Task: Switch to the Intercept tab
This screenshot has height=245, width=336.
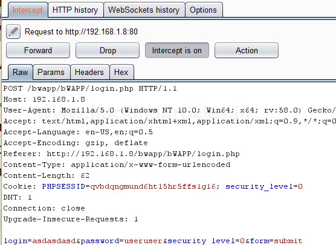Action: click(x=28, y=10)
